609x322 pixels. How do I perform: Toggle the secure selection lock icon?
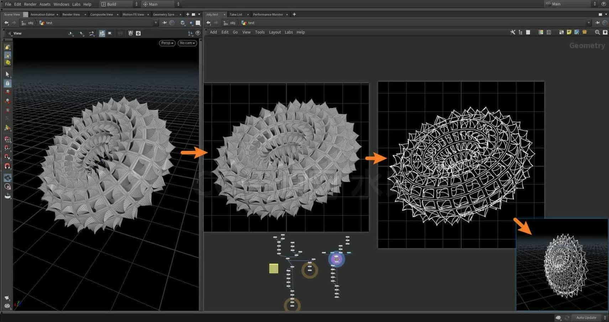(x=7, y=83)
